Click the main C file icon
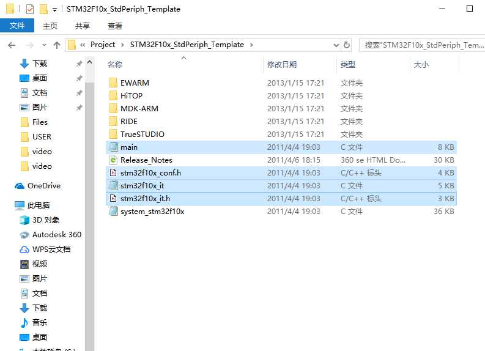The height and width of the screenshot is (351, 485). [x=113, y=147]
